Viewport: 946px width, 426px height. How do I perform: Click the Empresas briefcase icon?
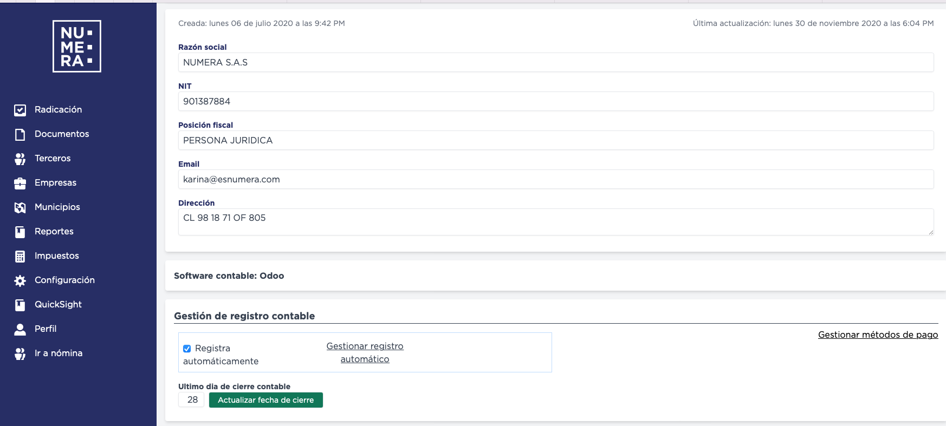click(x=20, y=183)
